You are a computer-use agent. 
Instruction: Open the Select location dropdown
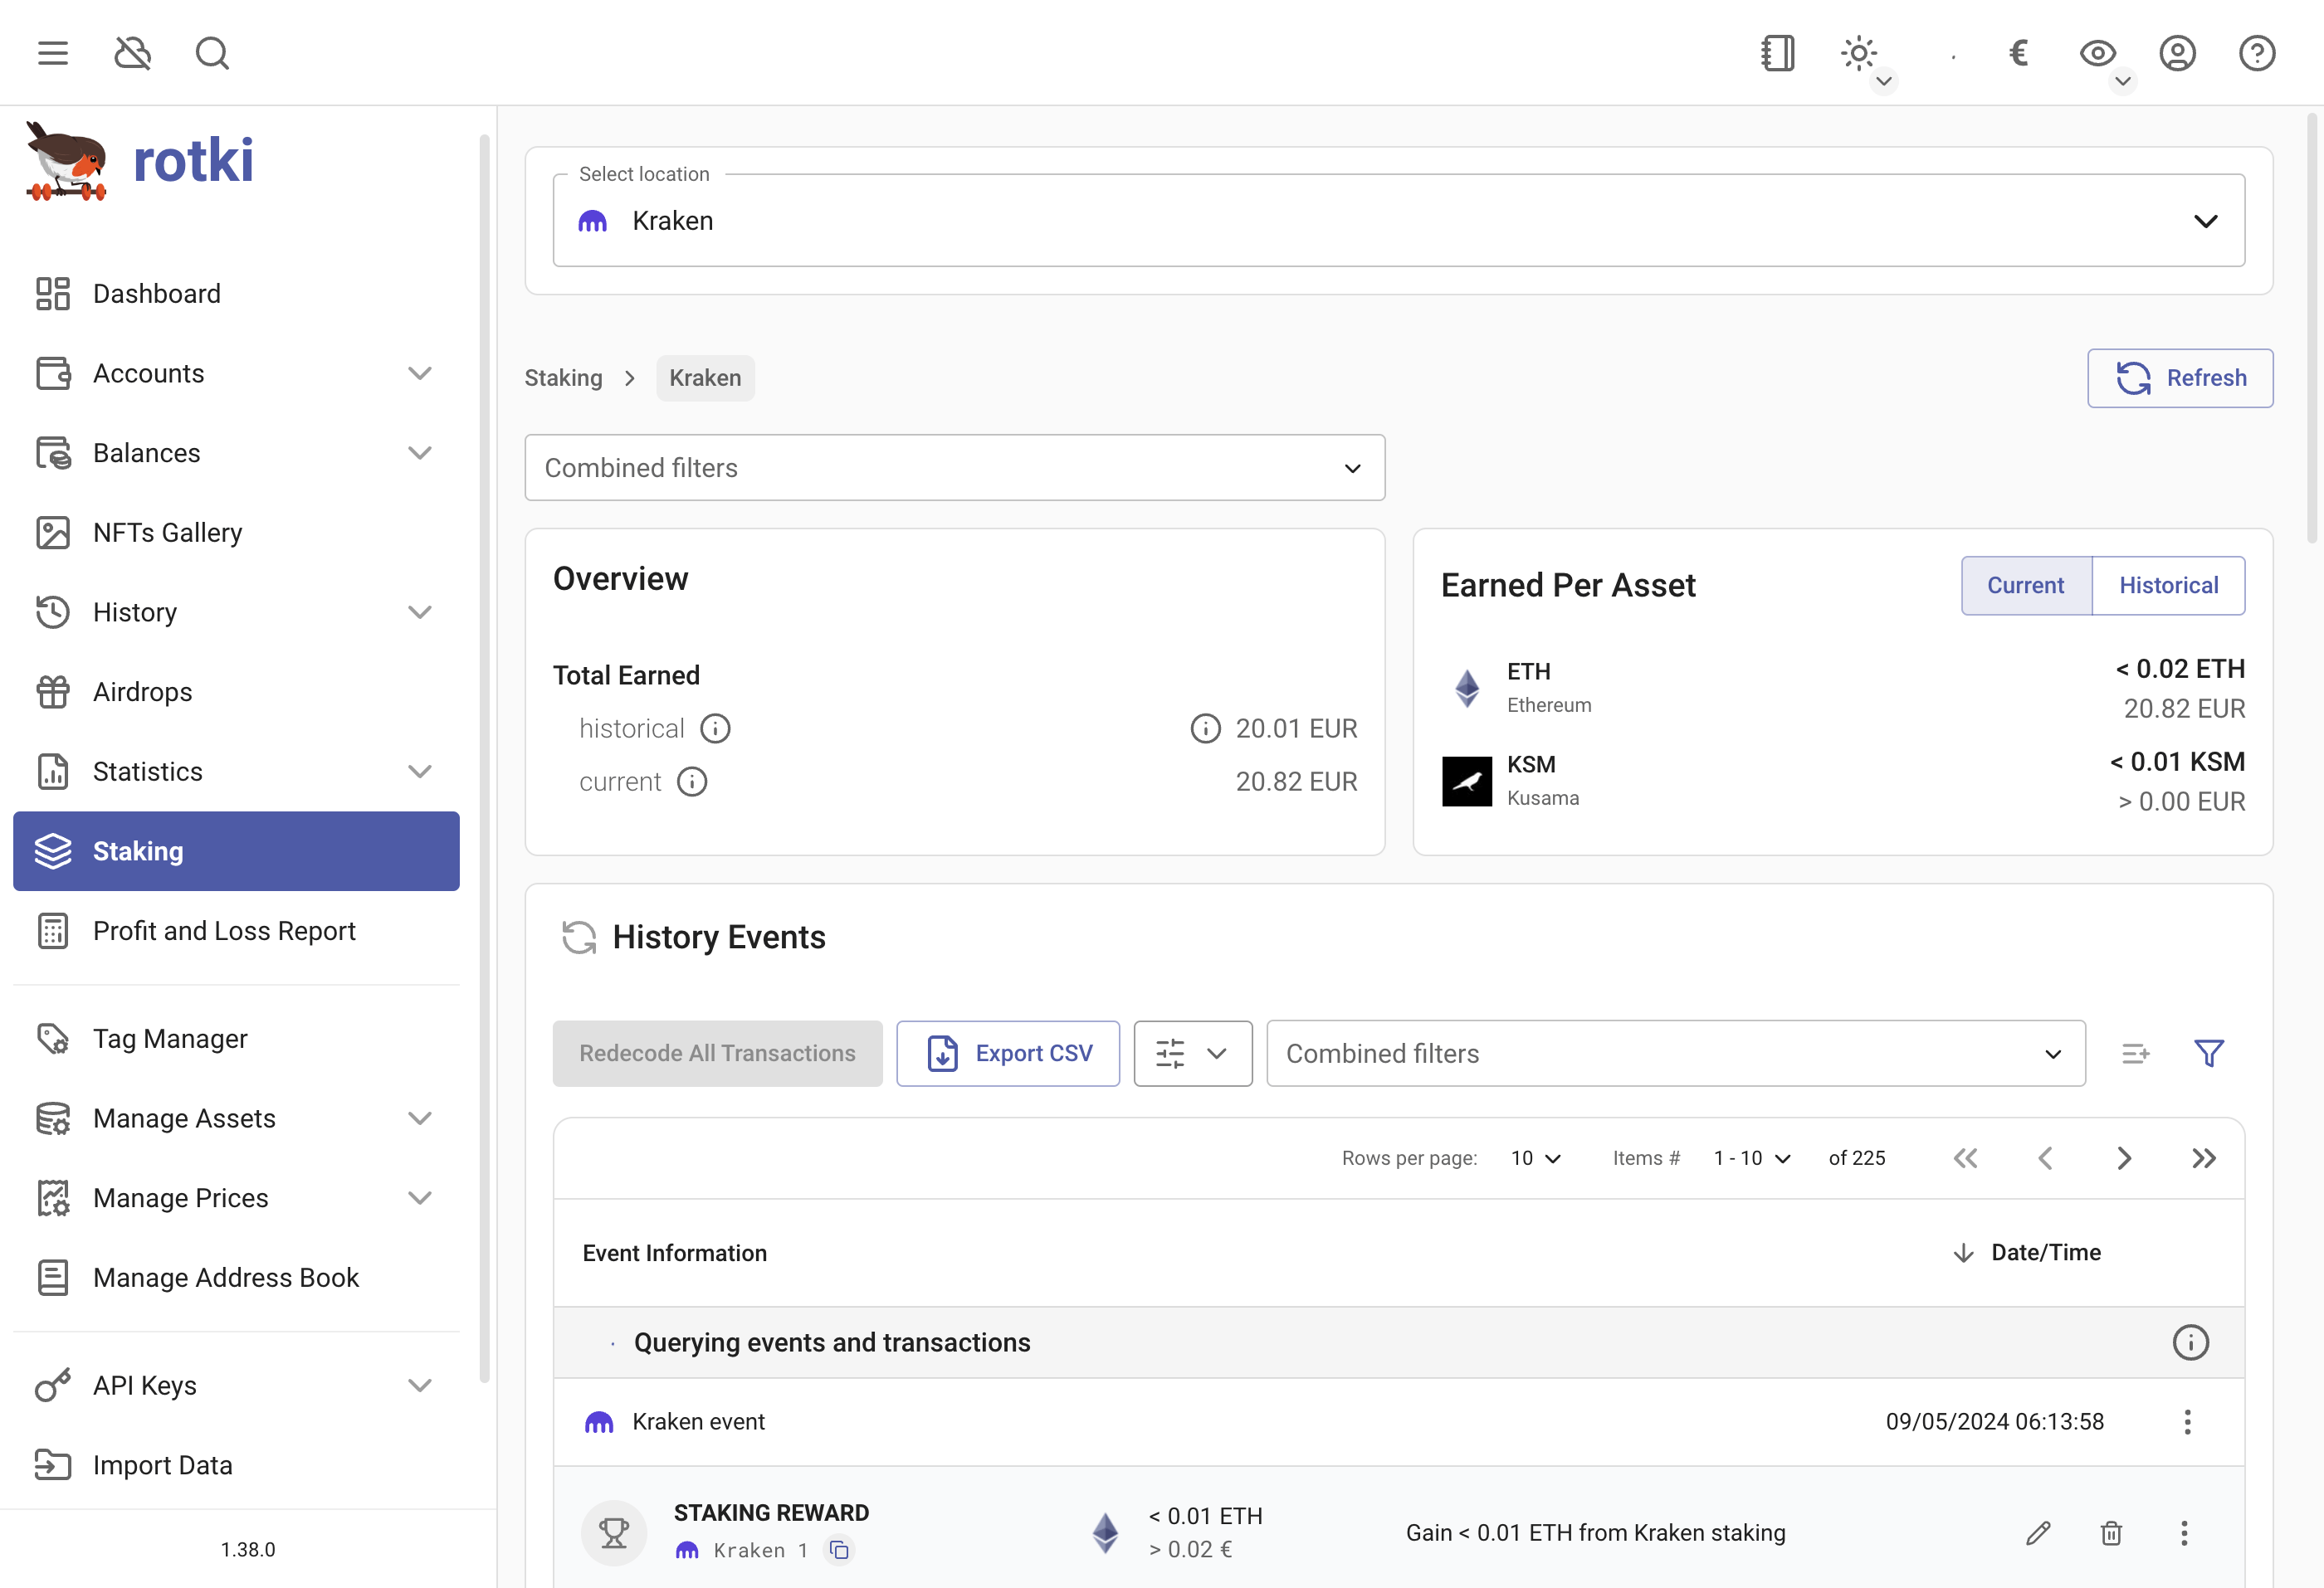click(1399, 221)
